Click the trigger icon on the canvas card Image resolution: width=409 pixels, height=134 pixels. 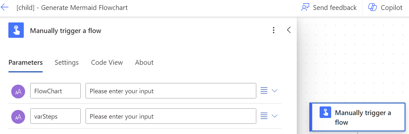coord(326,113)
